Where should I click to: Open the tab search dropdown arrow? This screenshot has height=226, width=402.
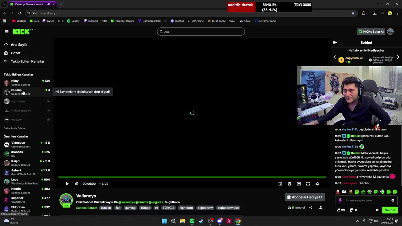pyautogui.click(x=4, y=4)
